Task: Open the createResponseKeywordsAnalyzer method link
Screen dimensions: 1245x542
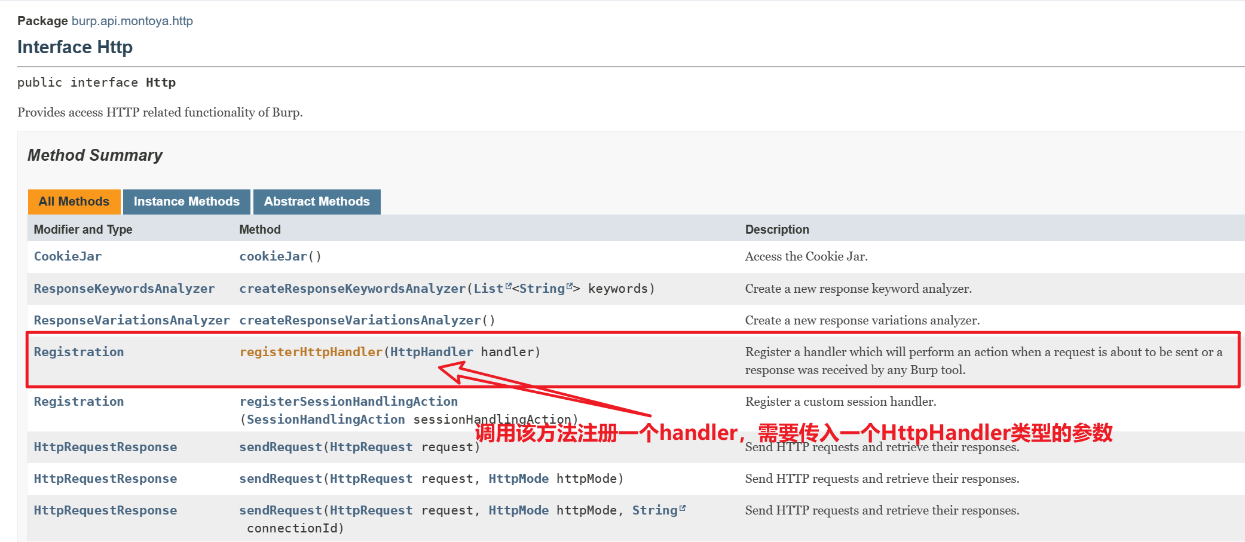Action: pos(353,289)
